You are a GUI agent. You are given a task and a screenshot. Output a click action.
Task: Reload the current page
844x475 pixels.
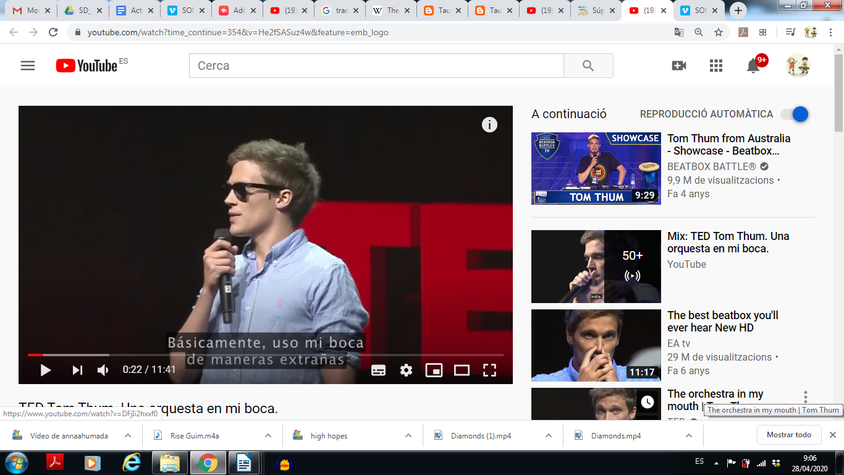(53, 32)
